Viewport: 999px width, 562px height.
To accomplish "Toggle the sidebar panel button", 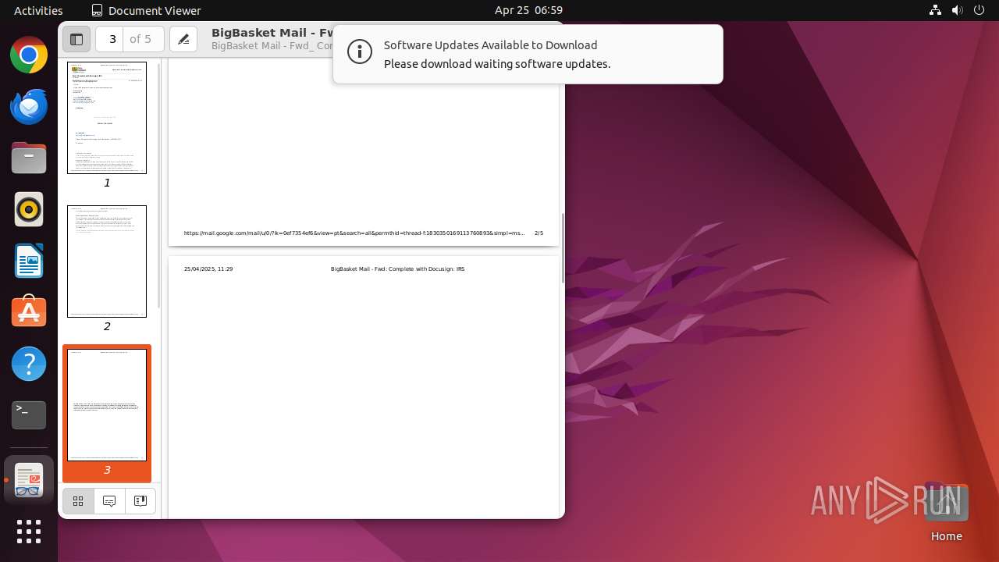I will pos(76,39).
